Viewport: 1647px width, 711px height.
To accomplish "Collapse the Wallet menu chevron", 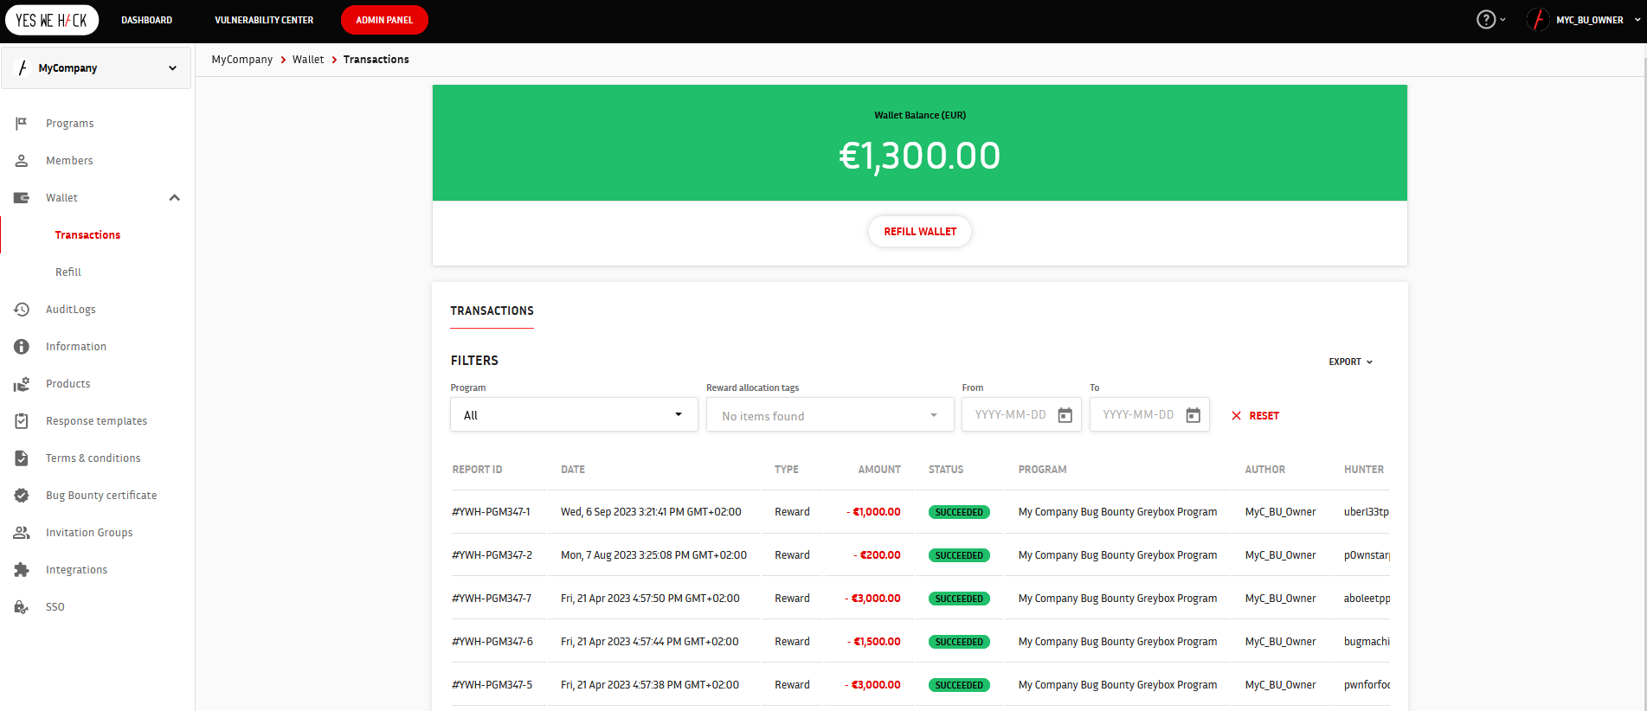I will pos(175,198).
